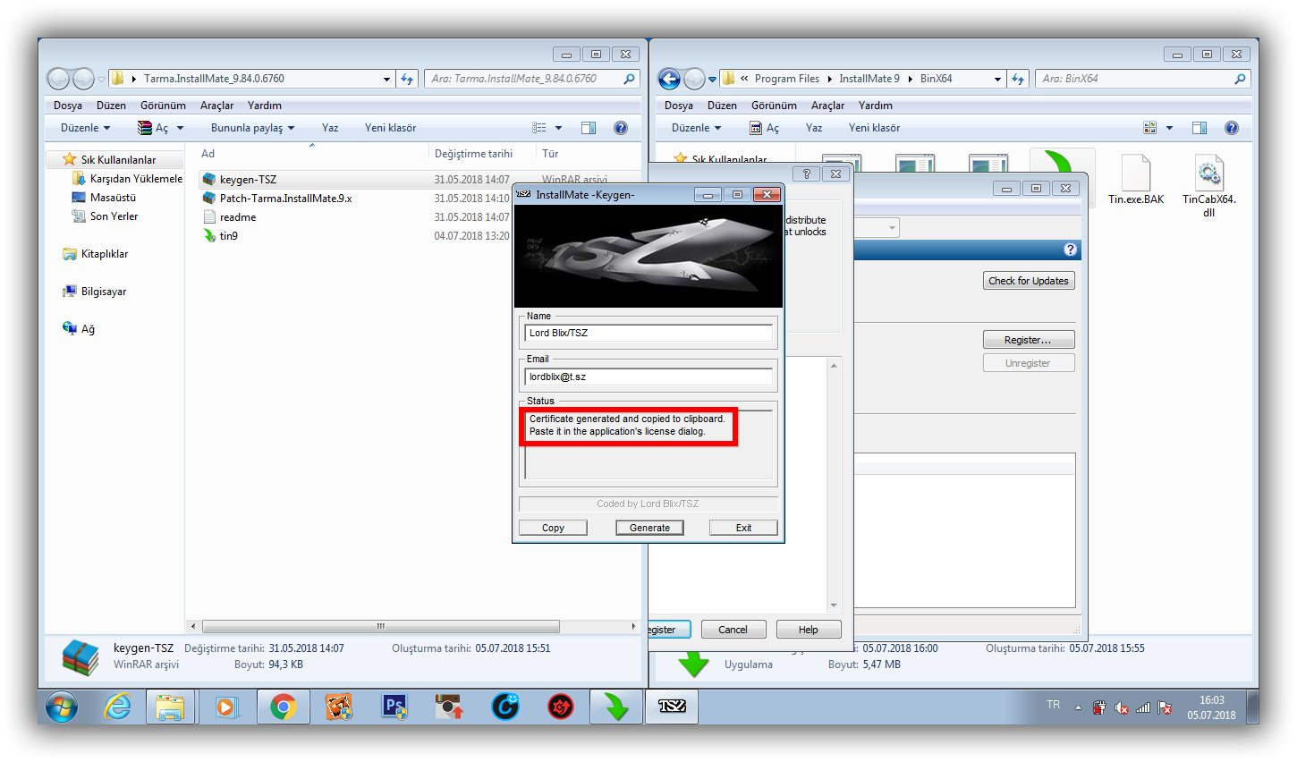
Task: Click the Generate button in the keygen
Action: [x=649, y=528]
